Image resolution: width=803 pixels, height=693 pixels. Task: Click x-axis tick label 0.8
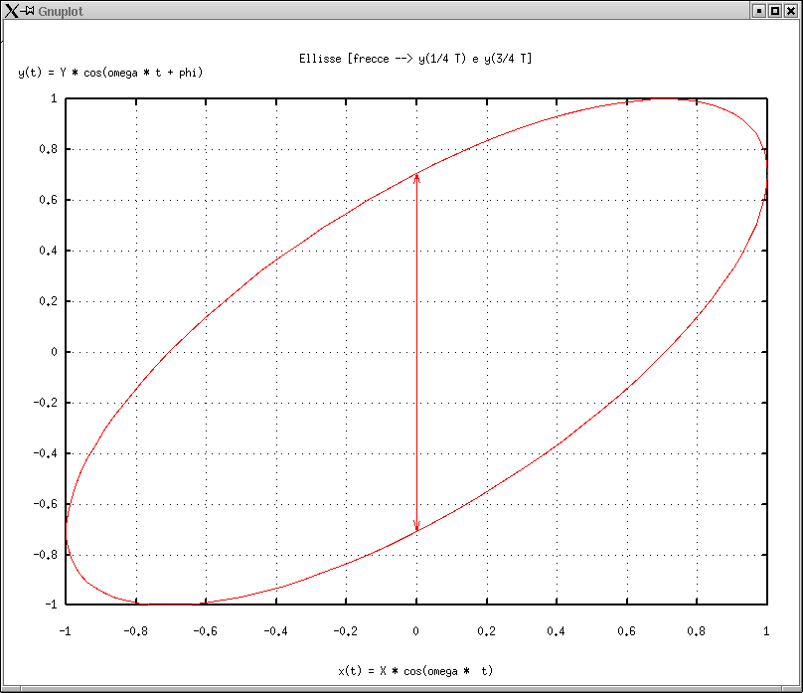coord(697,631)
